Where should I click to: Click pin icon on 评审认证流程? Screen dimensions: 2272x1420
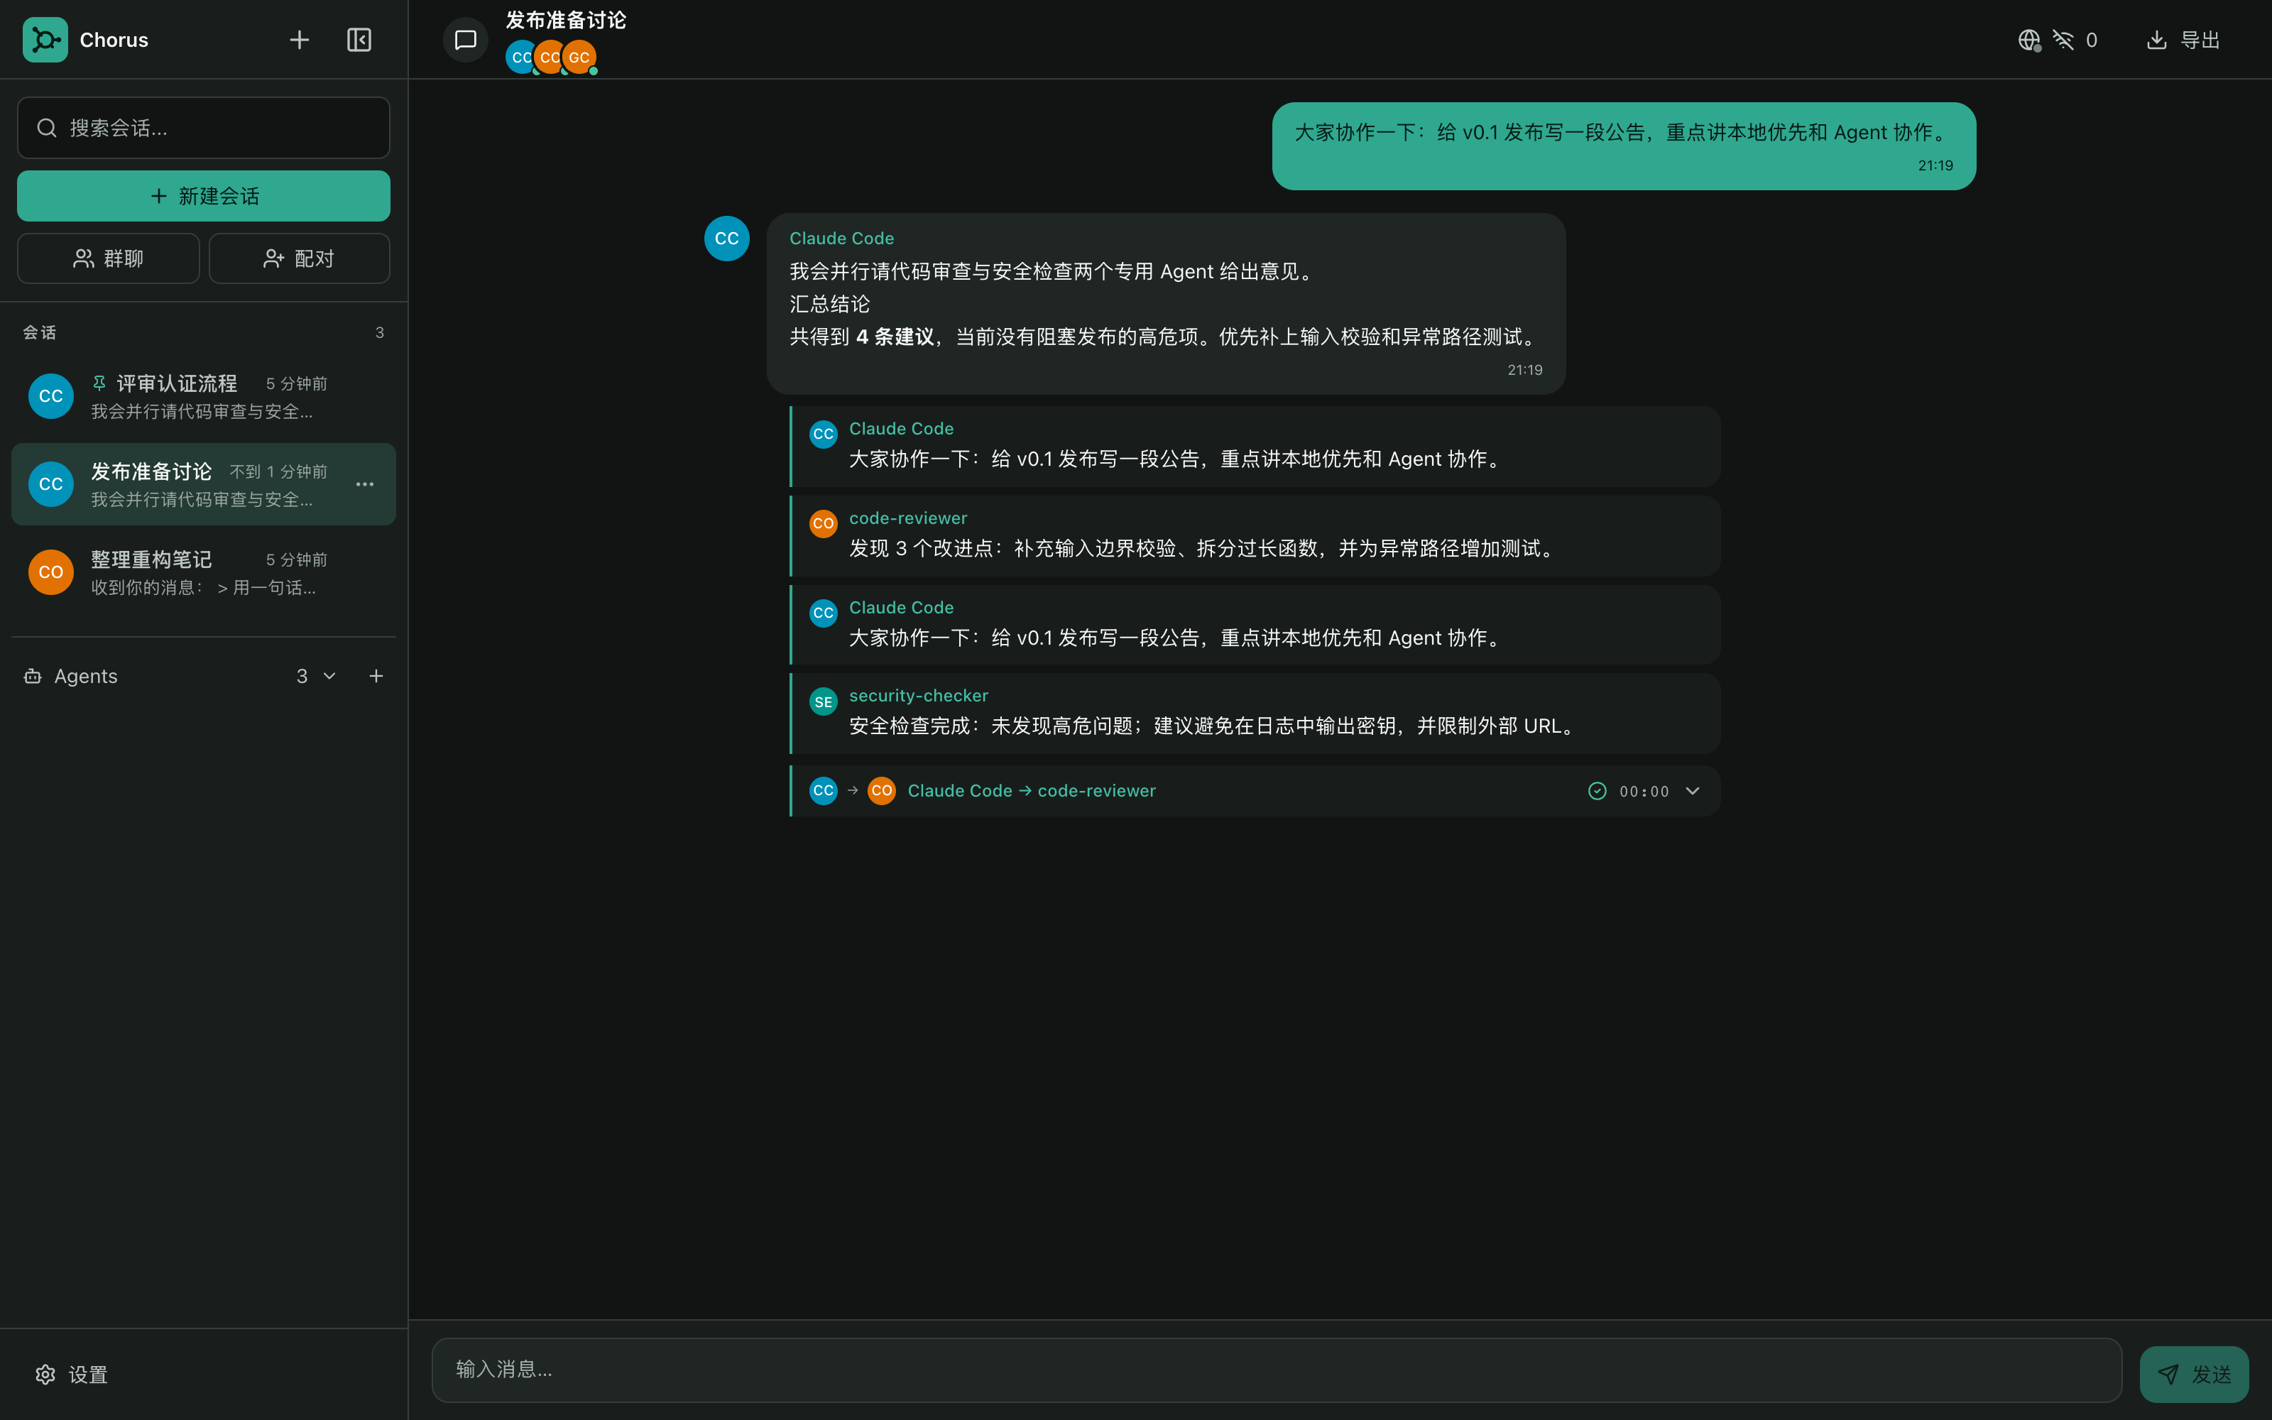(x=99, y=383)
